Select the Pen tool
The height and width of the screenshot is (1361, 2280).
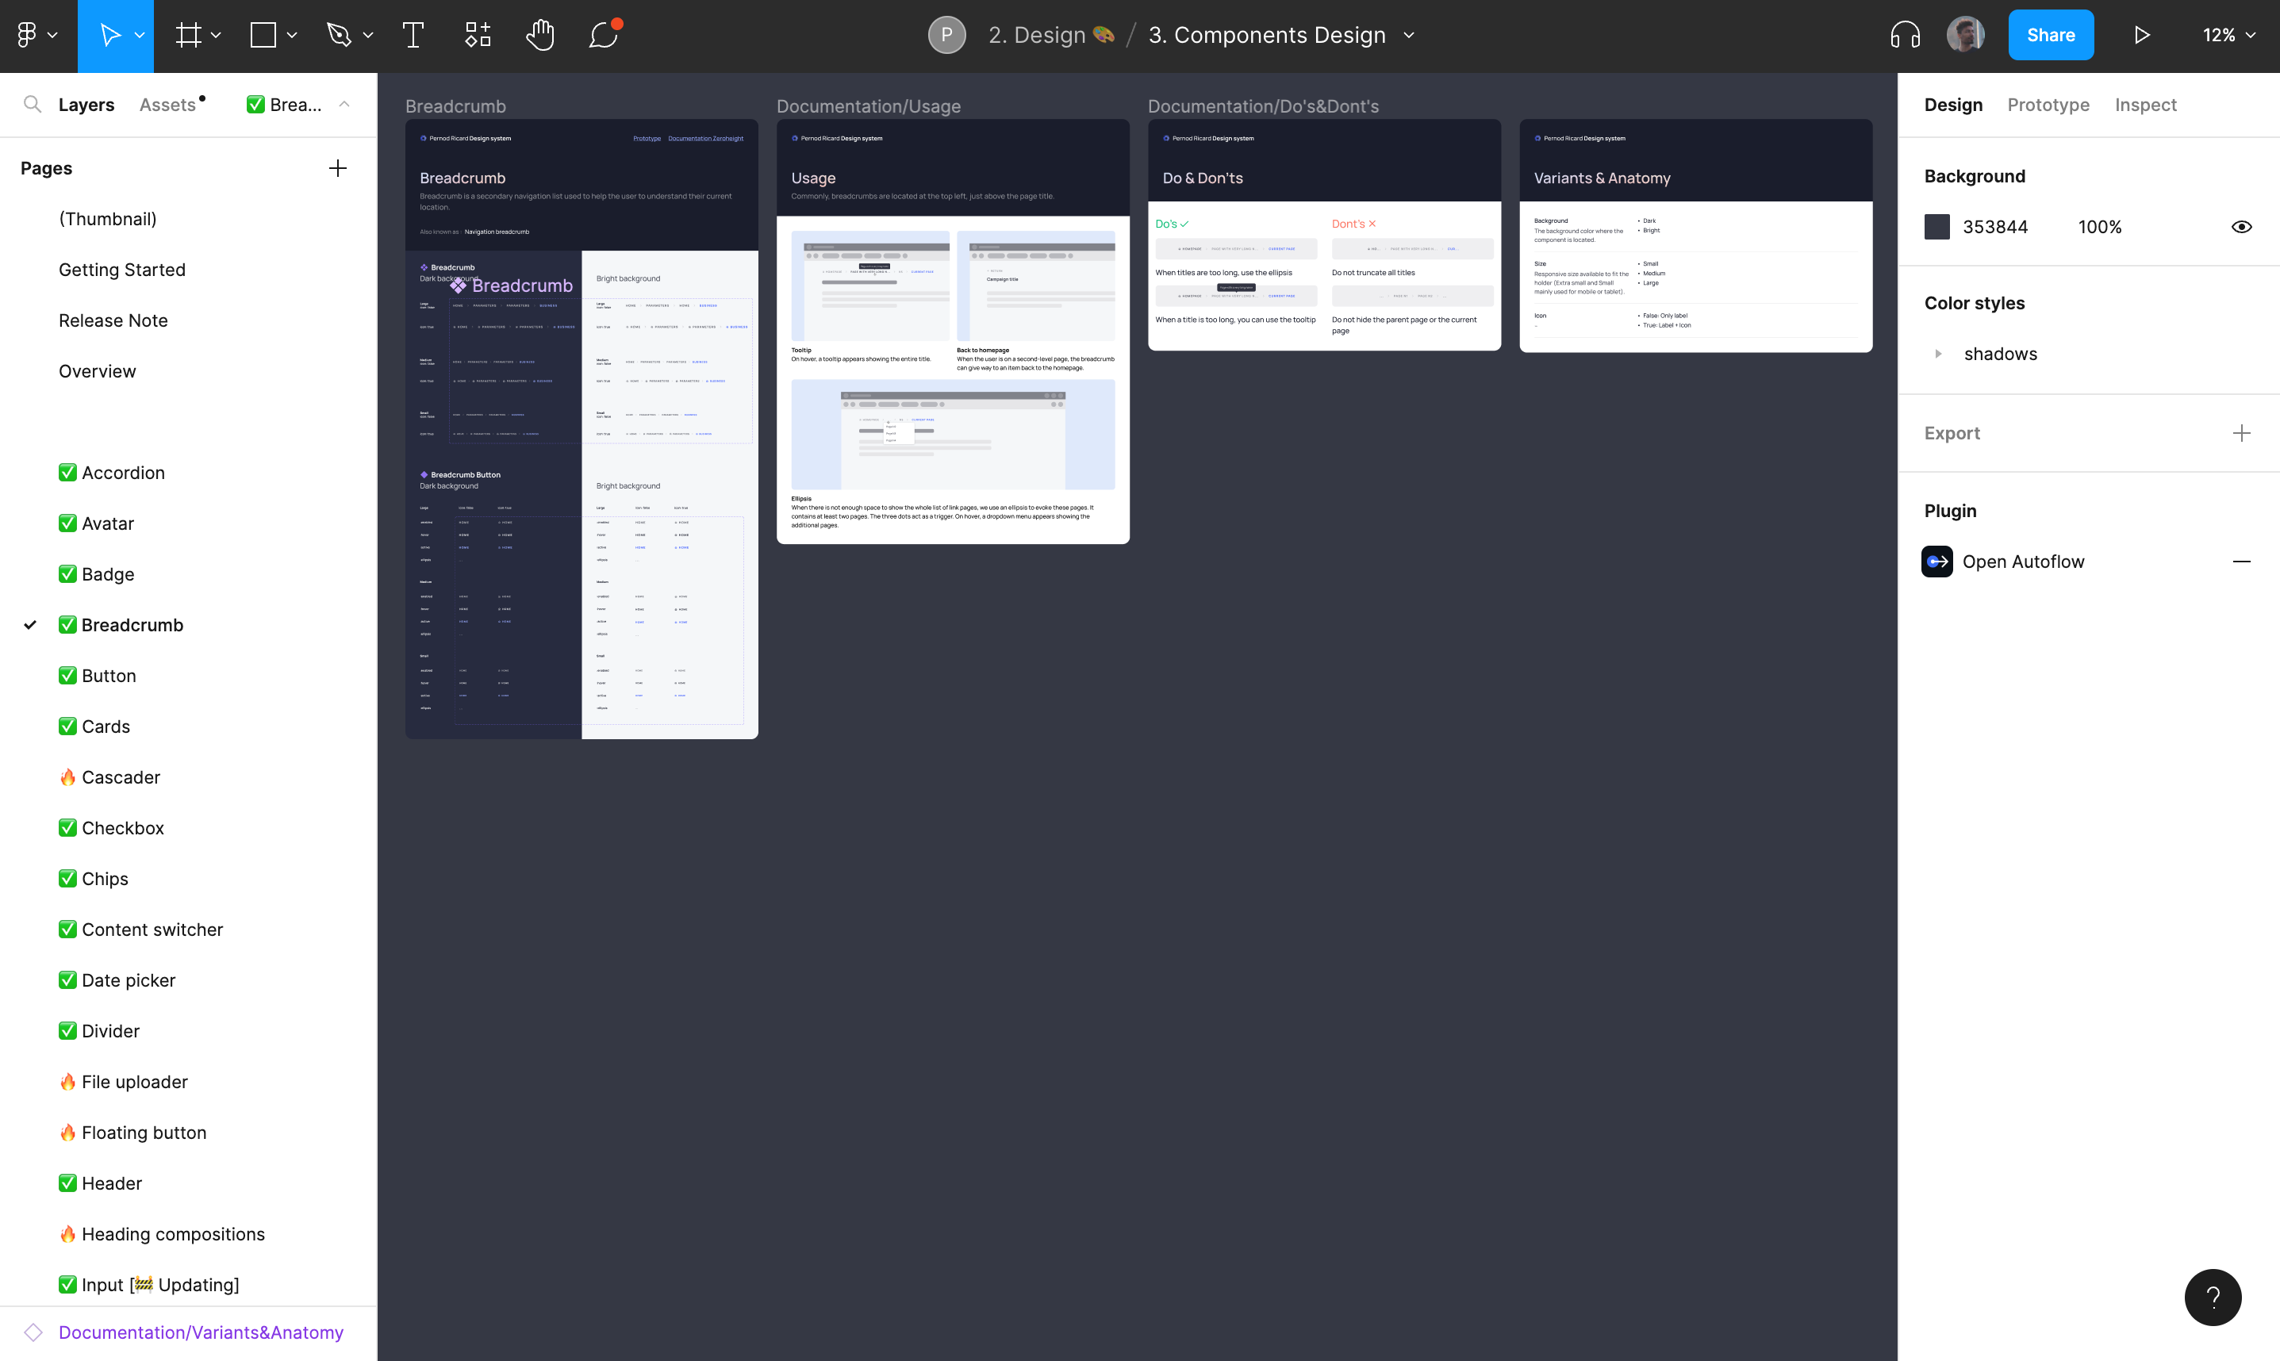point(339,36)
